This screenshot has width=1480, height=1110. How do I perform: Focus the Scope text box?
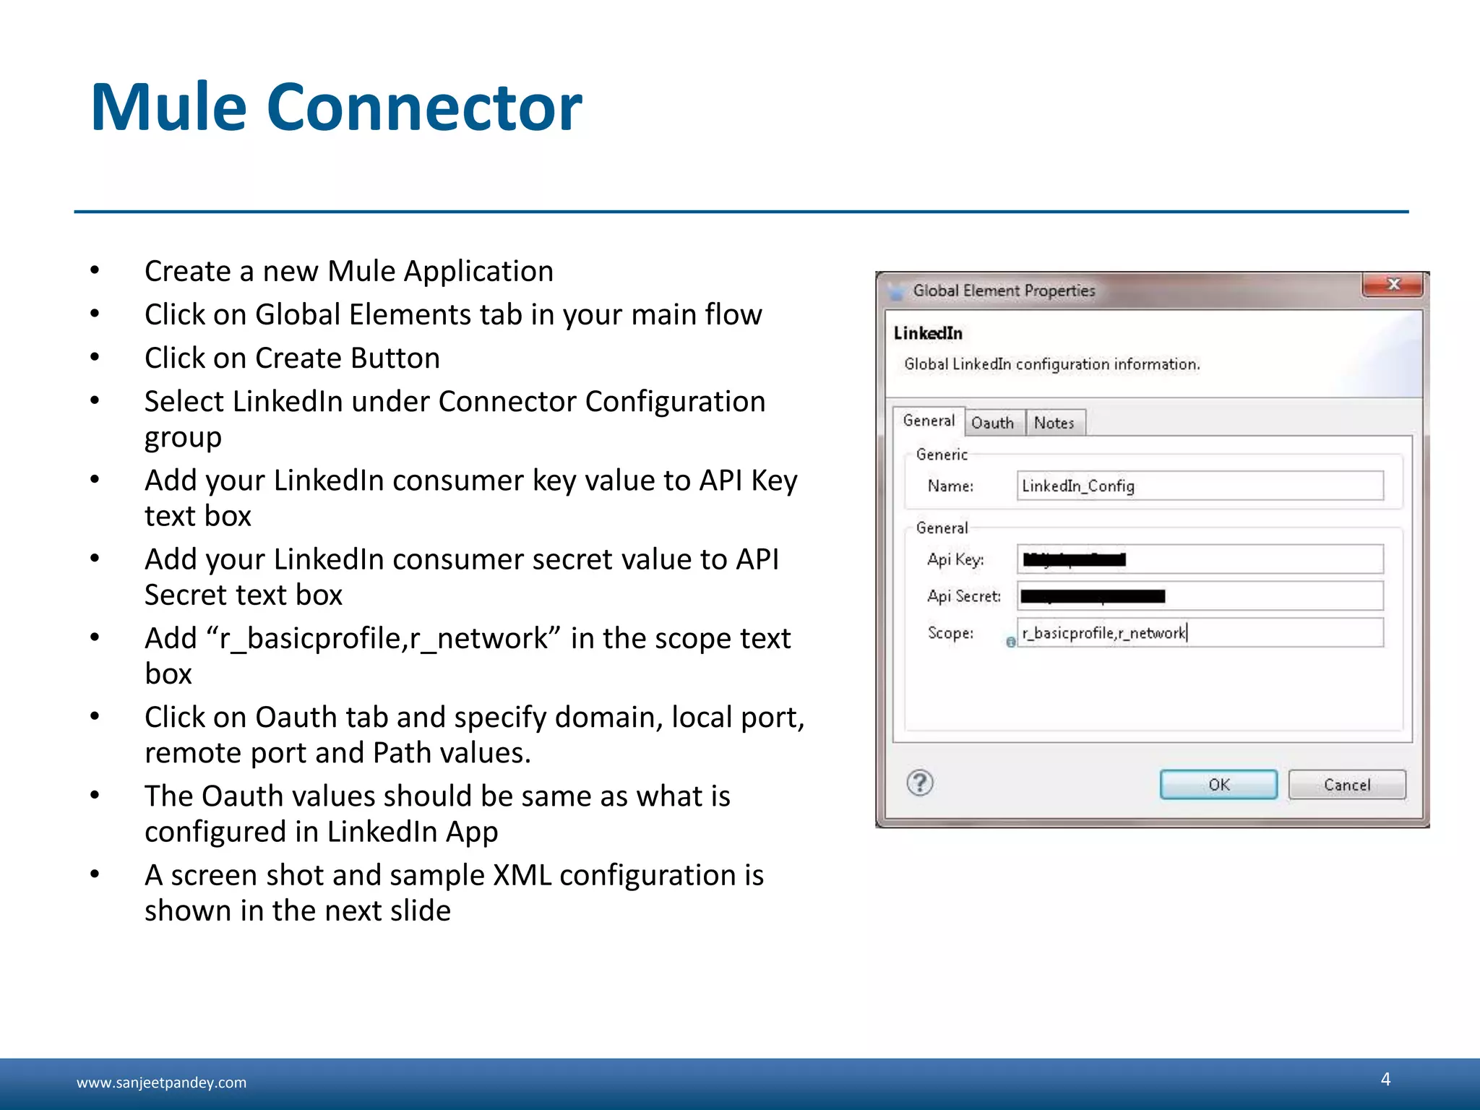click(x=1200, y=633)
